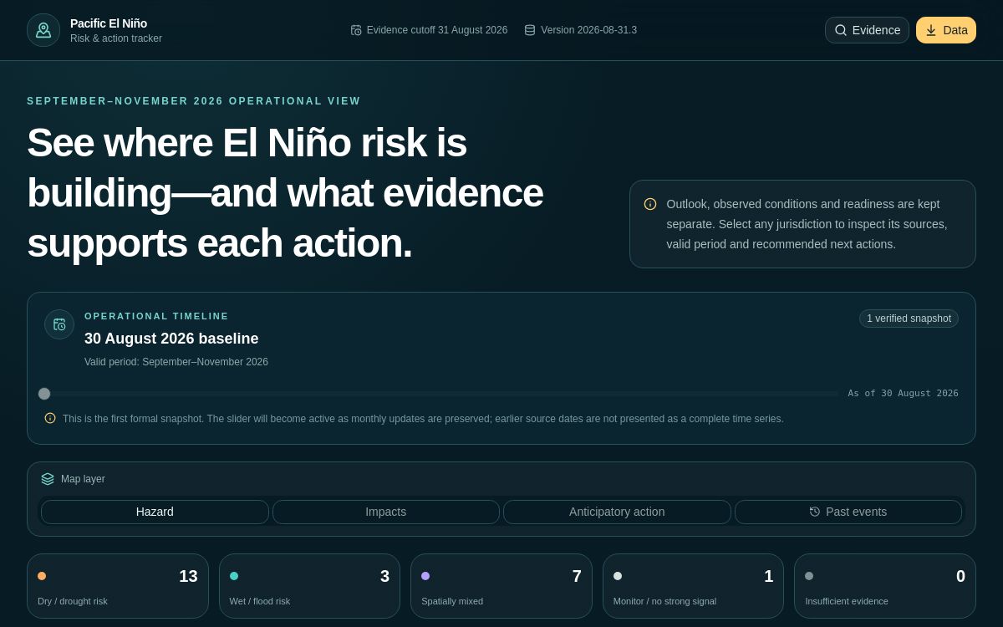Screen dimensions: 1003x627
Task: Click the 'OPERATIONAL TIMELINE' label
Action: point(156,316)
